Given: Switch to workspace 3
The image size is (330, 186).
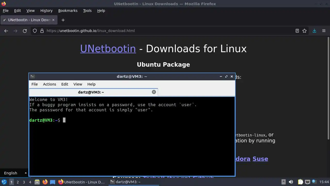Looking at the screenshot, I should (24, 182).
